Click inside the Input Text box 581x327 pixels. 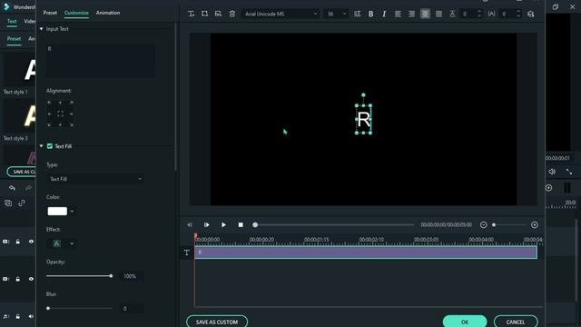pyautogui.click(x=101, y=61)
